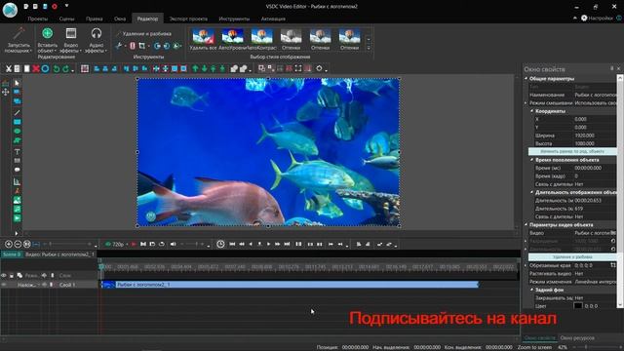Image resolution: width=624 pixels, height=351 pixels.
Task: Select the line drawing tool
Action: click(17, 113)
